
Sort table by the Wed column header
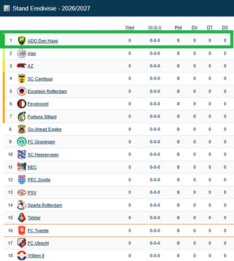pyautogui.click(x=130, y=28)
